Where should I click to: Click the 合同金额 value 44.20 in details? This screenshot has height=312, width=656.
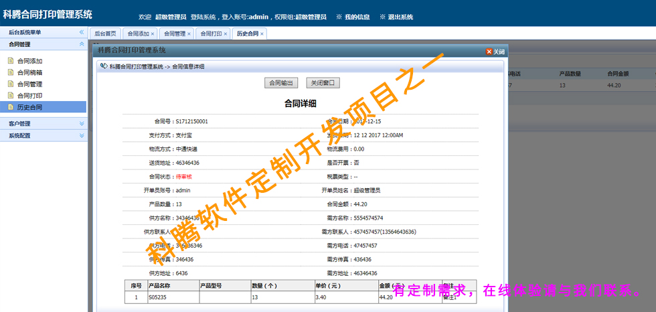(x=360, y=204)
